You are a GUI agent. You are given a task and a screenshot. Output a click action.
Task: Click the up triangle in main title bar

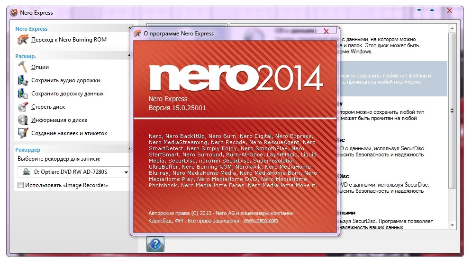tap(432, 10)
